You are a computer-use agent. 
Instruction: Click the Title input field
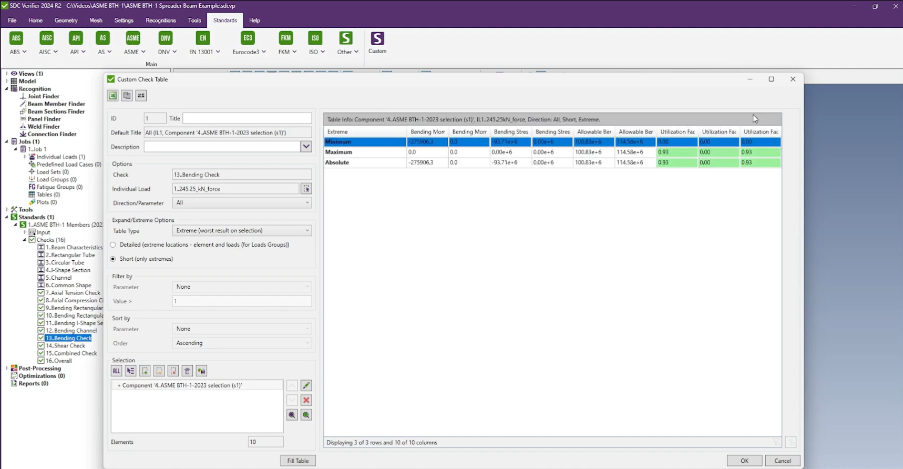[247, 118]
